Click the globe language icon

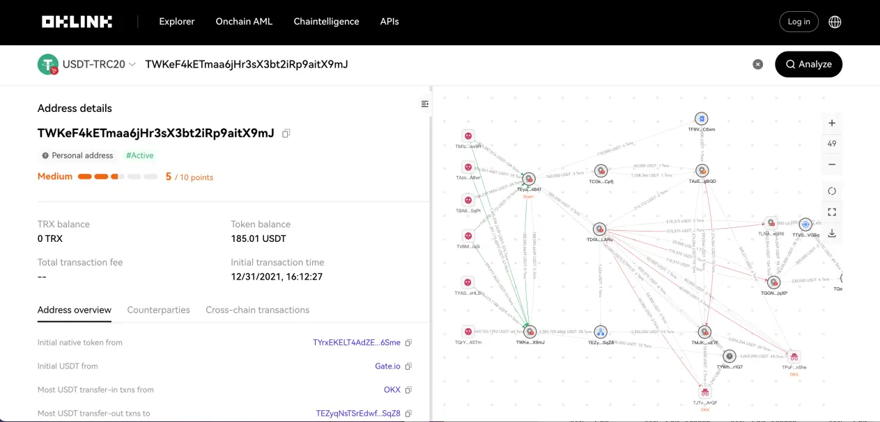pyautogui.click(x=835, y=22)
